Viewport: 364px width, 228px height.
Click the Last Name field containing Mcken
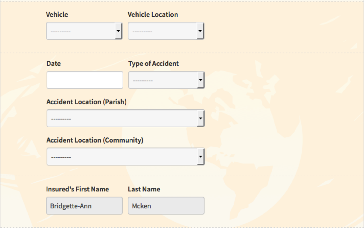(166, 206)
